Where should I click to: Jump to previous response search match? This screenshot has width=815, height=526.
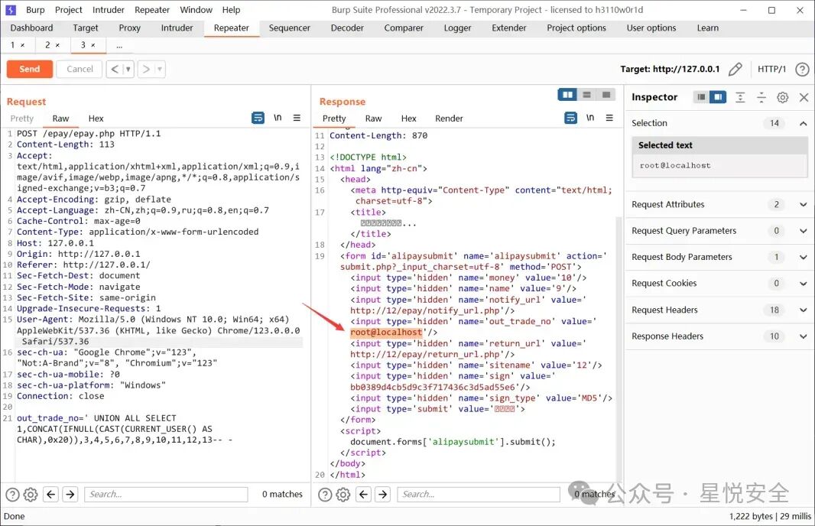[x=364, y=495]
